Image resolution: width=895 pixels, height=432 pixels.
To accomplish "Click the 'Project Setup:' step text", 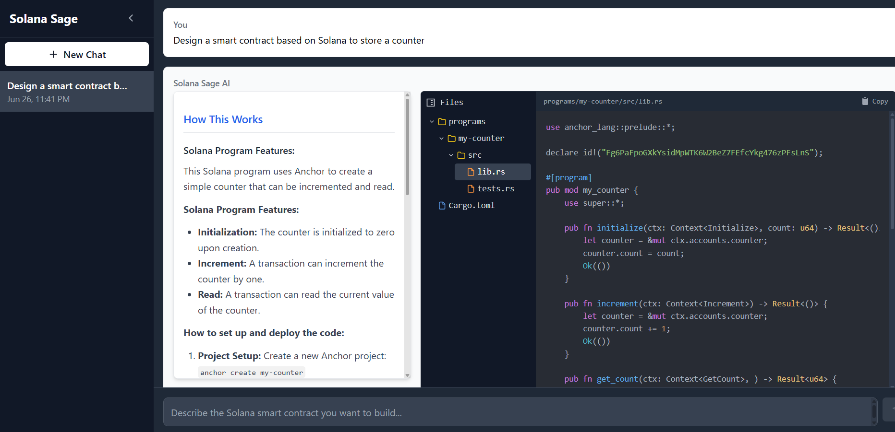I will (230, 356).
